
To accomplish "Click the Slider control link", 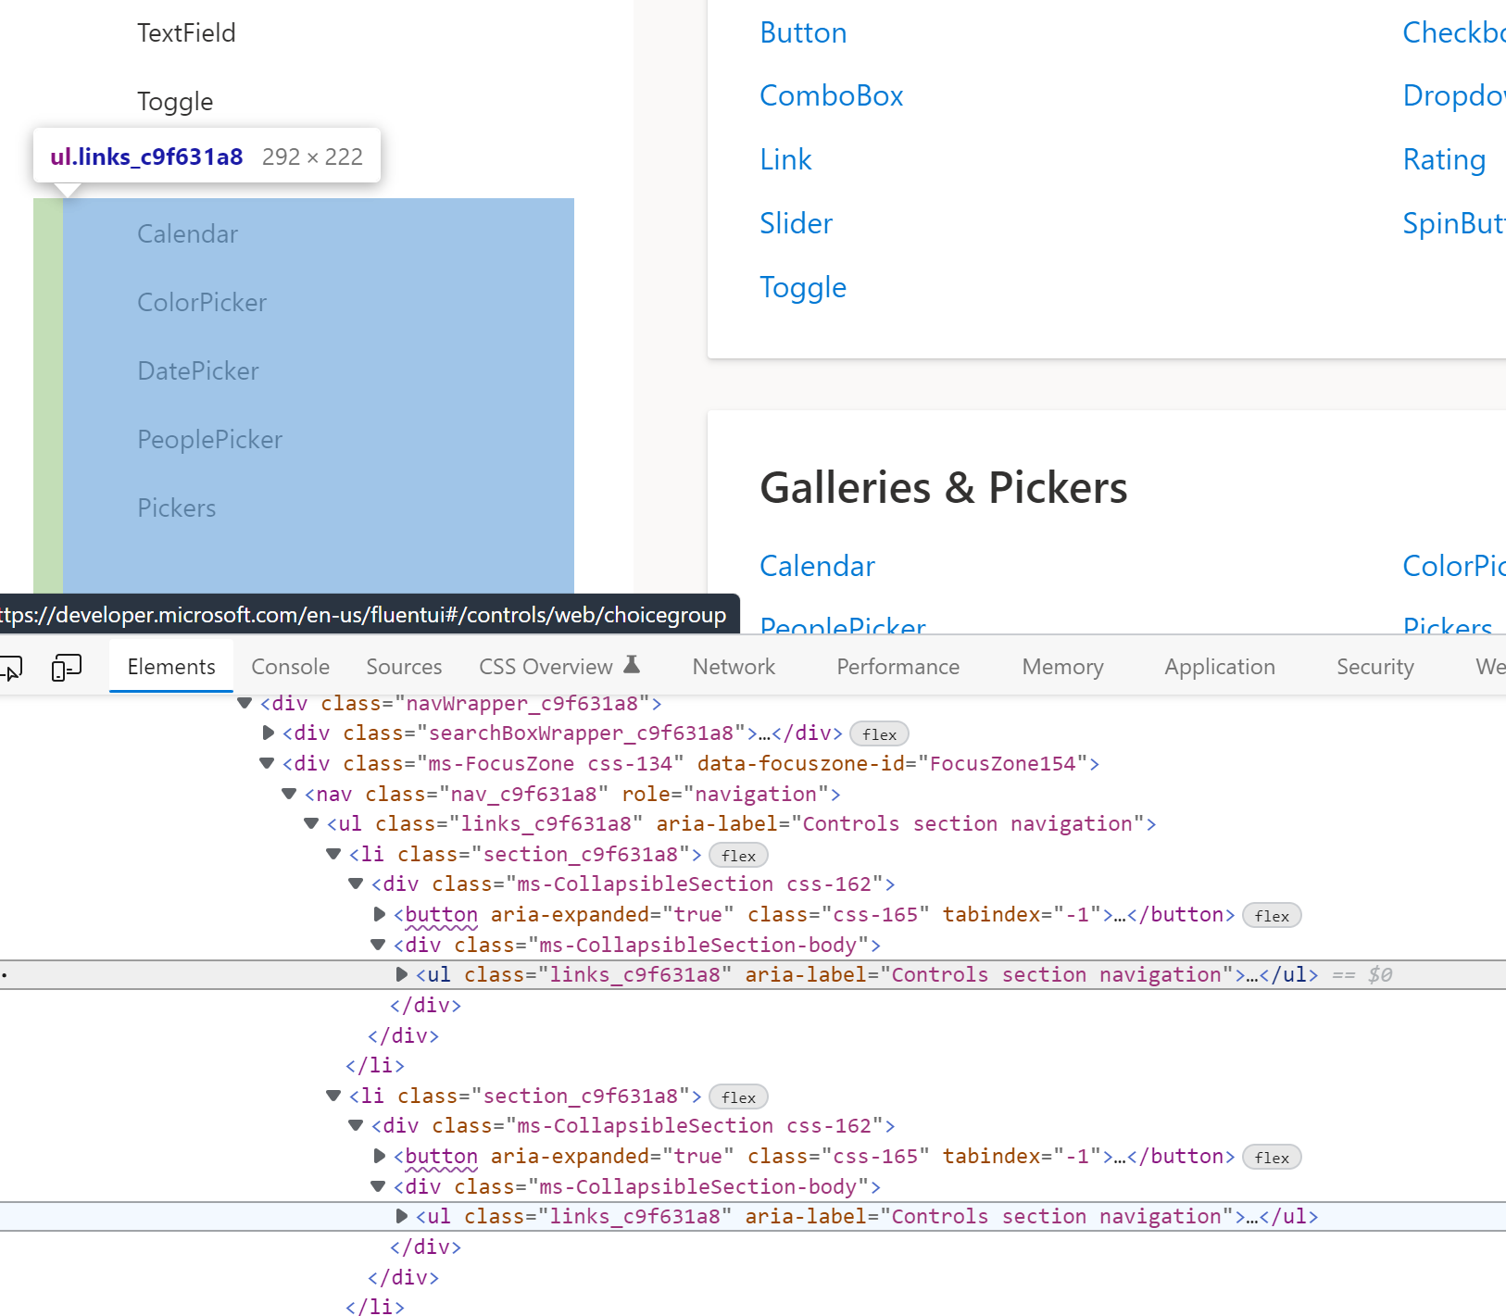I will tap(795, 223).
